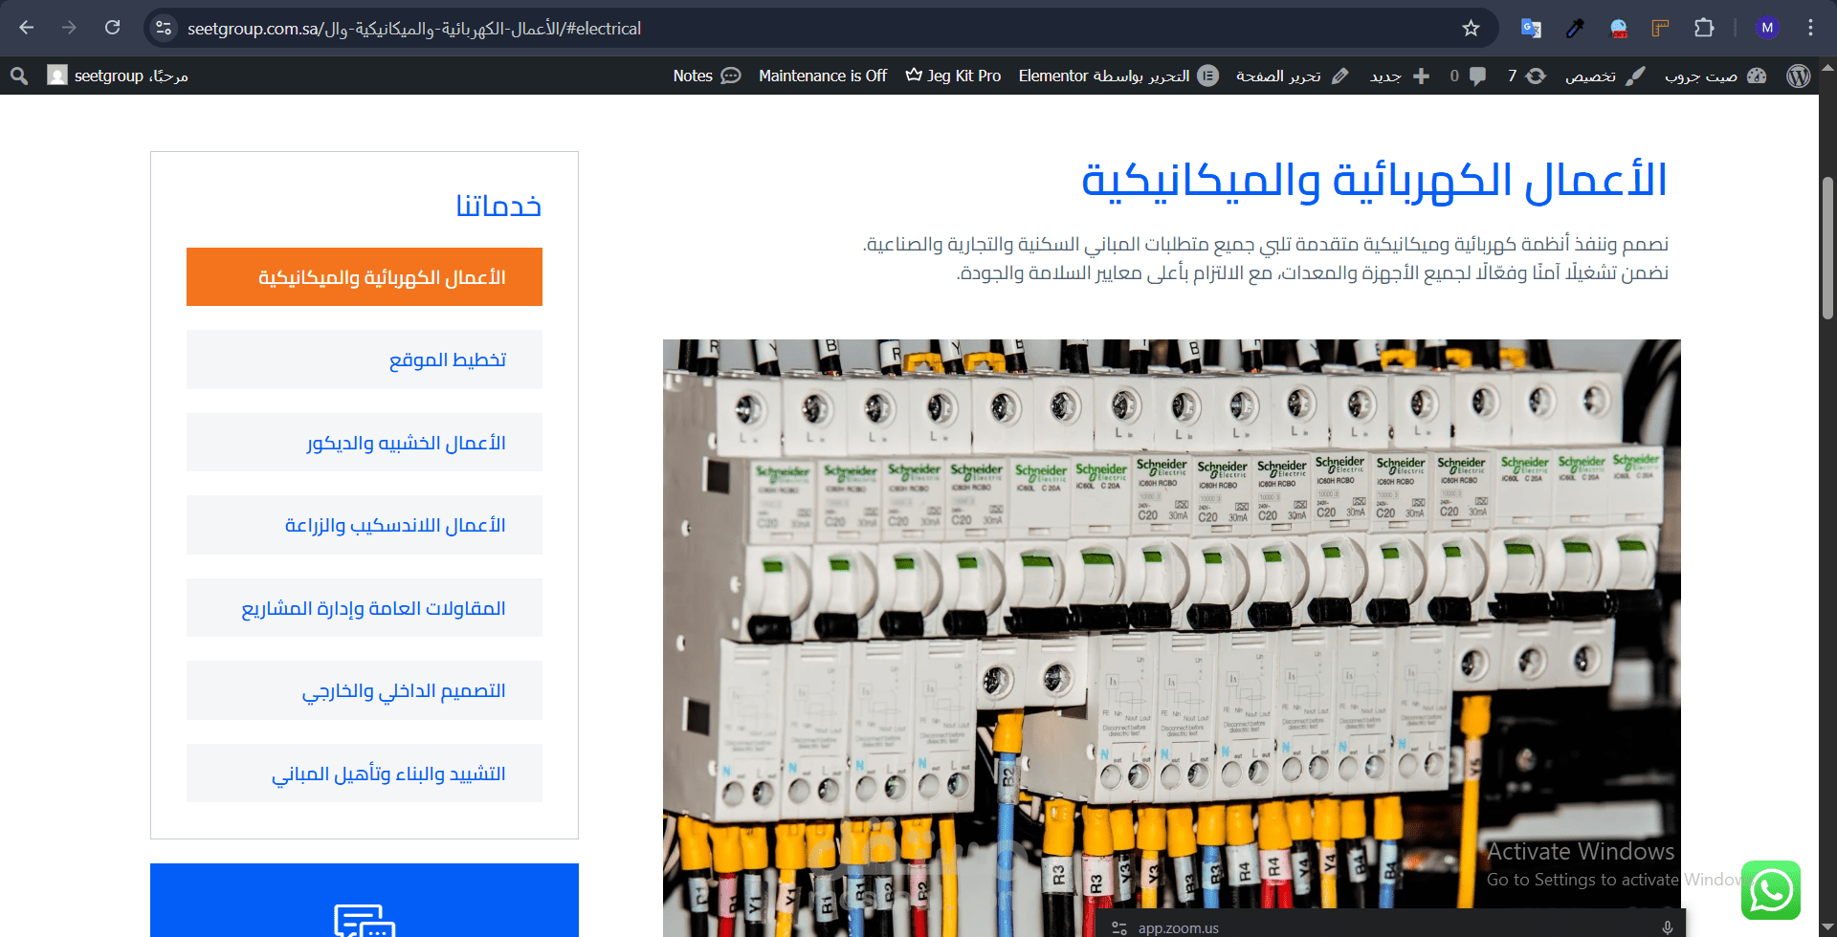Click the page vertical scrollbar thumb

tap(1827, 248)
